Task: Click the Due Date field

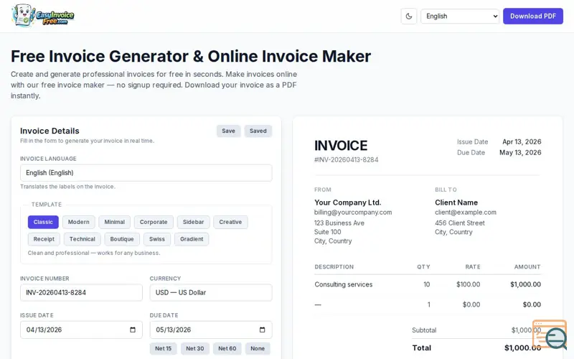Action: pos(211,330)
